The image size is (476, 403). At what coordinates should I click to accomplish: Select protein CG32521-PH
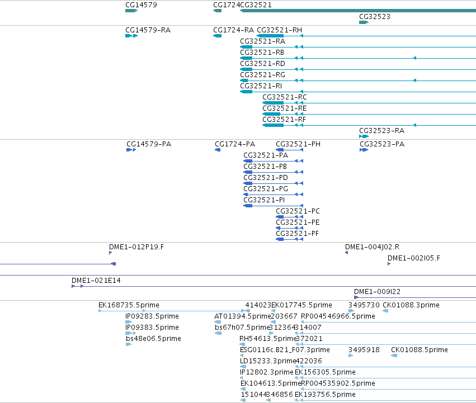[x=298, y=144]
